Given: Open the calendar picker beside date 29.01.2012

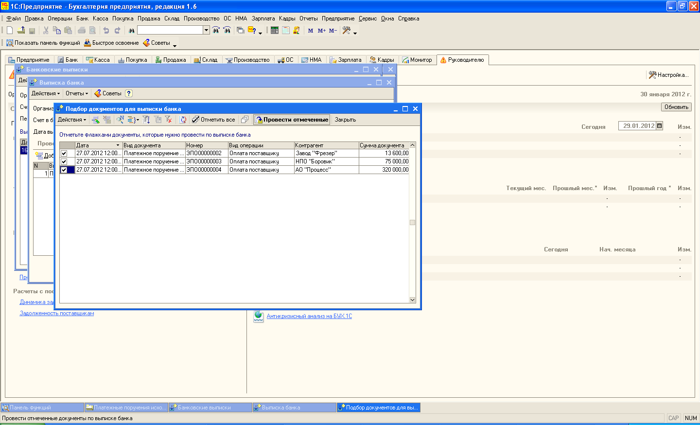Looking at the screenshot, I should [659, 125].
